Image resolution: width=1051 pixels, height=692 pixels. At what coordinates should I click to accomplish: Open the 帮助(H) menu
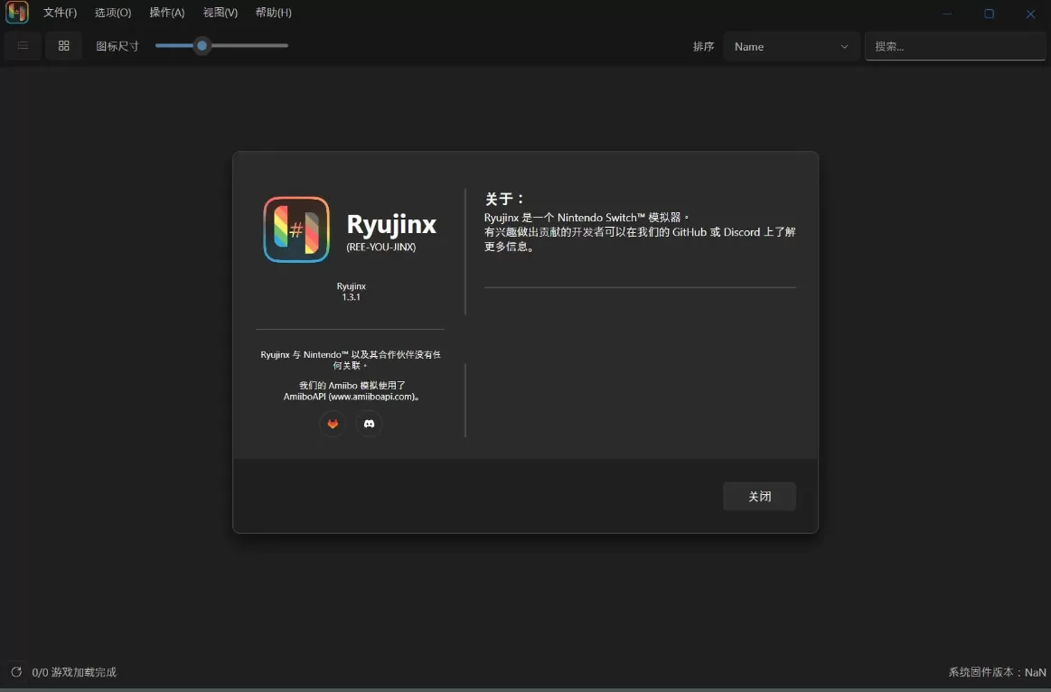(272, 13)
